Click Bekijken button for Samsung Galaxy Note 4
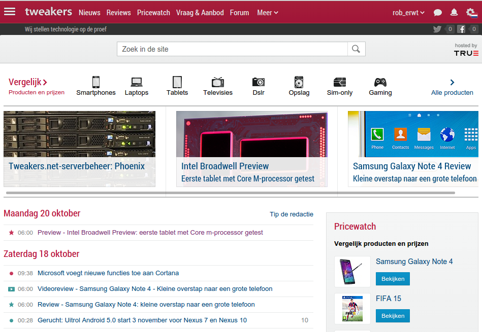 click(393, 279)
